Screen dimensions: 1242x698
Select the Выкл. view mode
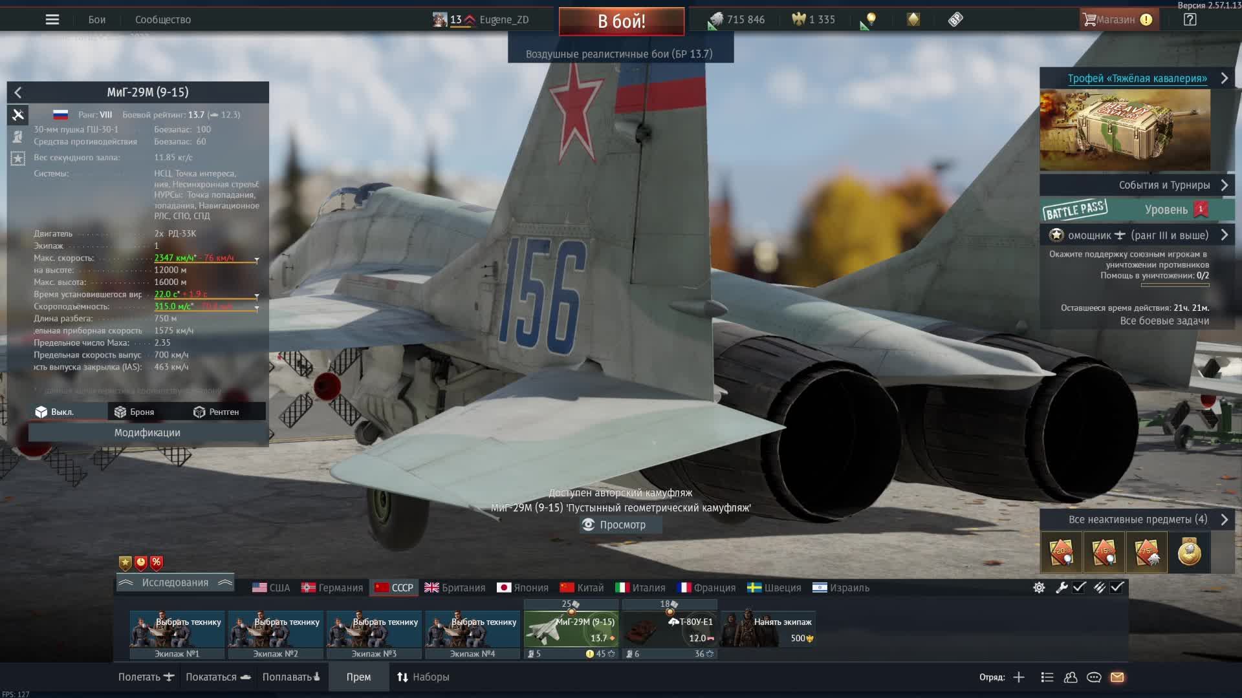[67, 412]
